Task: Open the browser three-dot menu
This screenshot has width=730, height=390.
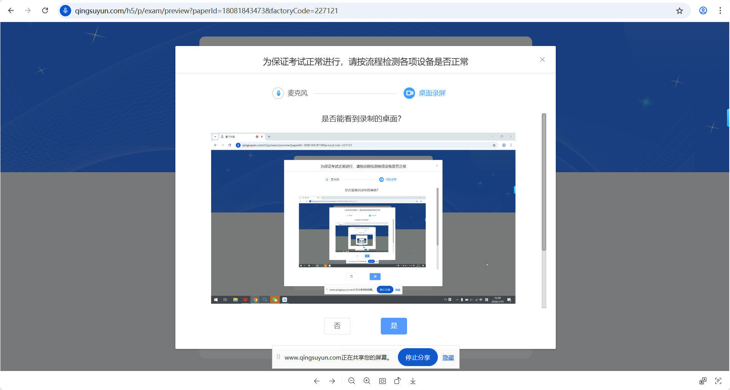Action: 720,11
